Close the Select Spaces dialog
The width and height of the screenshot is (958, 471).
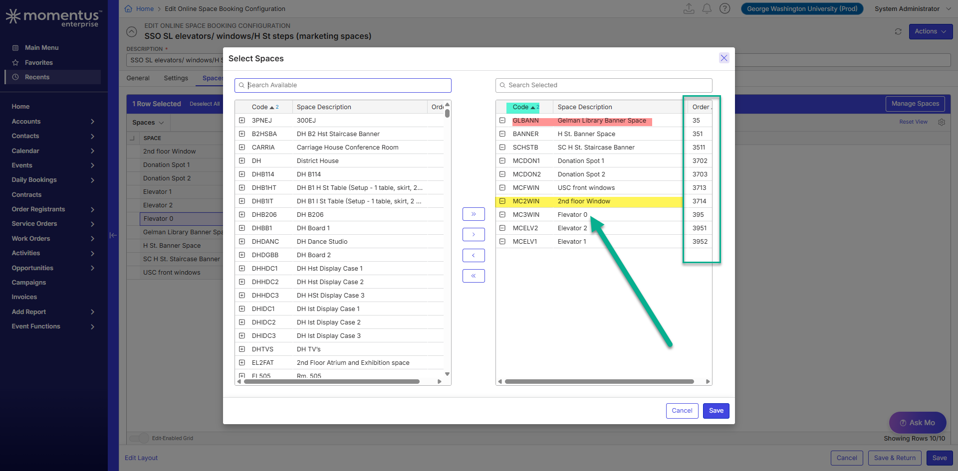pyautogui.click(x=724, y=58)
